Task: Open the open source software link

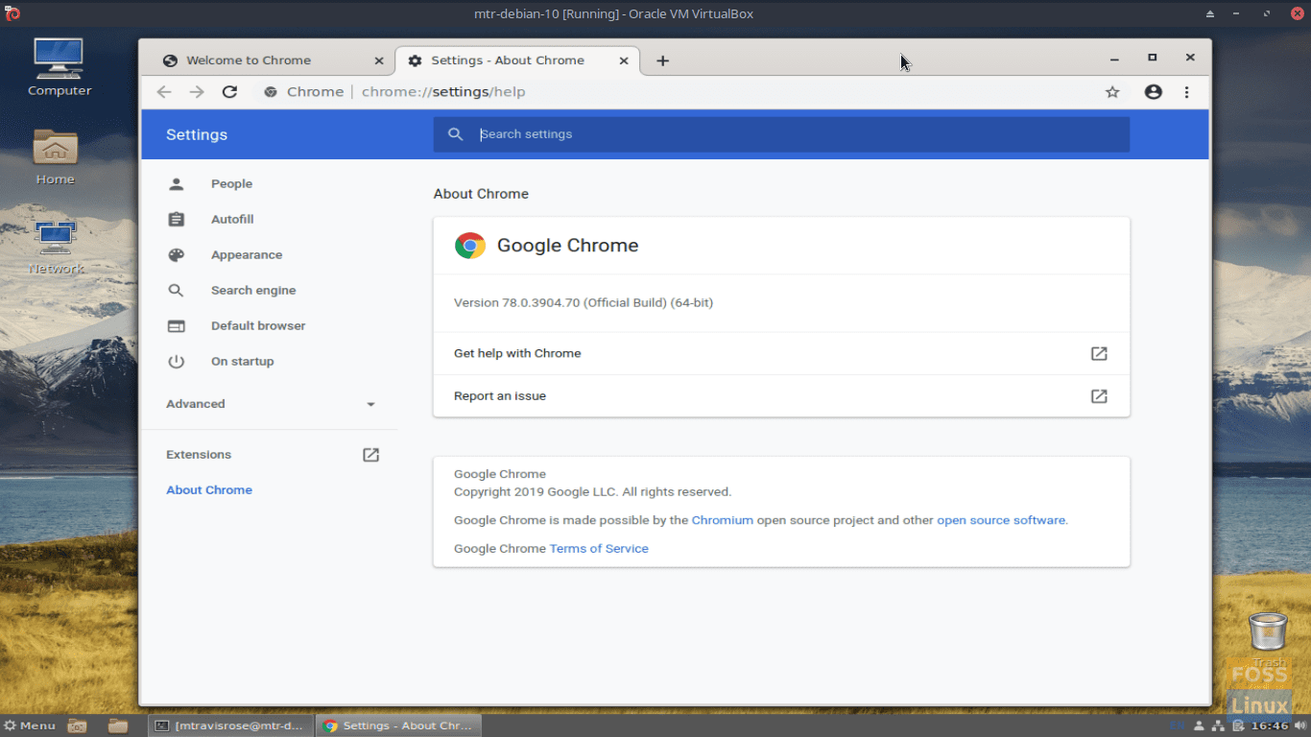Action: (1001, 520)
